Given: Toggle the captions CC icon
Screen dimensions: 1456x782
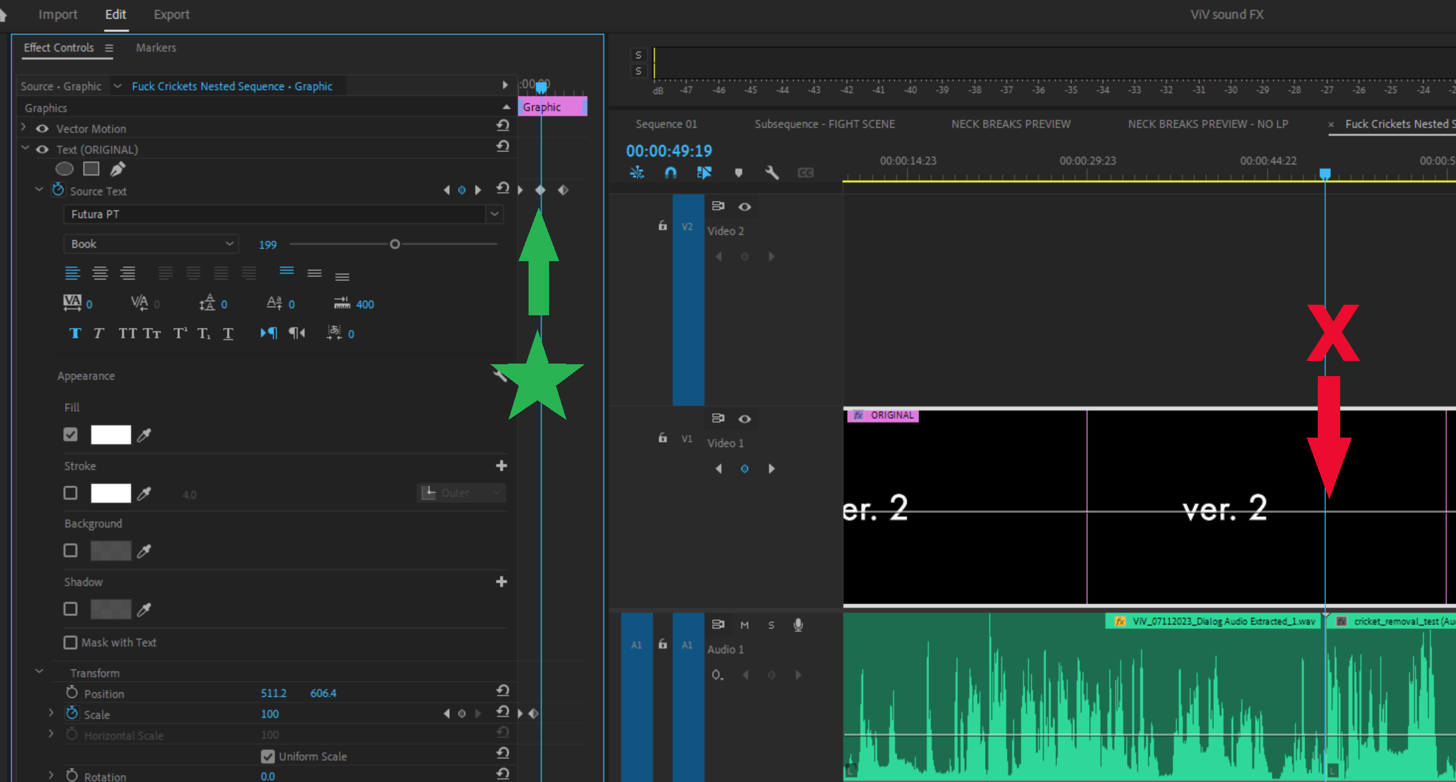Looking at the screenshot, I should coord(805,173).
